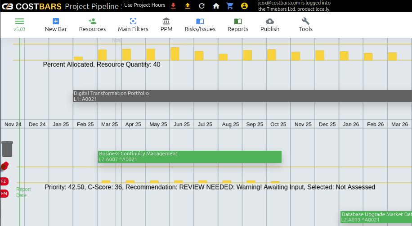The width and height of the screenshot is (412, 226).
Task: Go to home via house icon
Action: [216, 6]
